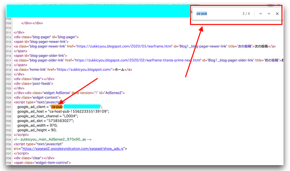Click line number 2736
Viewport: 290px width, 171px height.
pyautogui.click(x=8, y=149)
